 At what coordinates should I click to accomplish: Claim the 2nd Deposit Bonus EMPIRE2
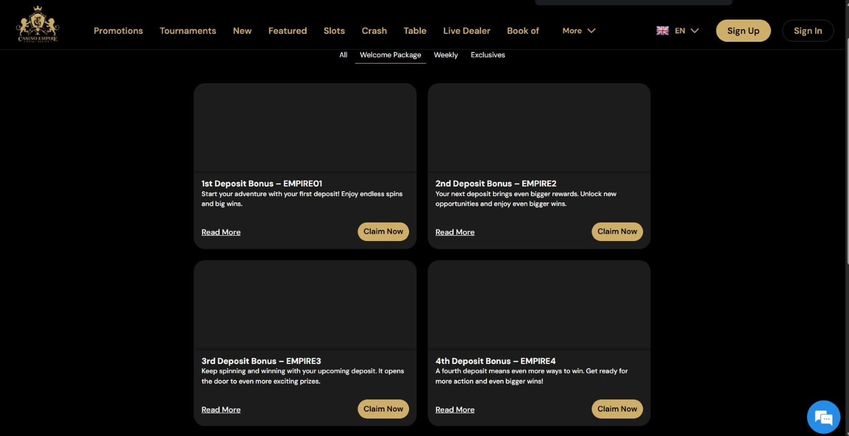tap(617, 232)
